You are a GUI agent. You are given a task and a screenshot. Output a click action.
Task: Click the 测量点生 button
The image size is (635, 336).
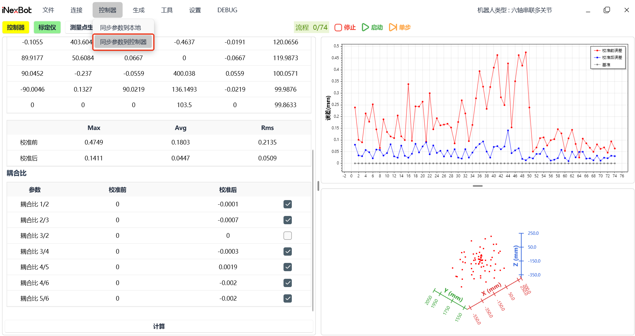[79, 27]
